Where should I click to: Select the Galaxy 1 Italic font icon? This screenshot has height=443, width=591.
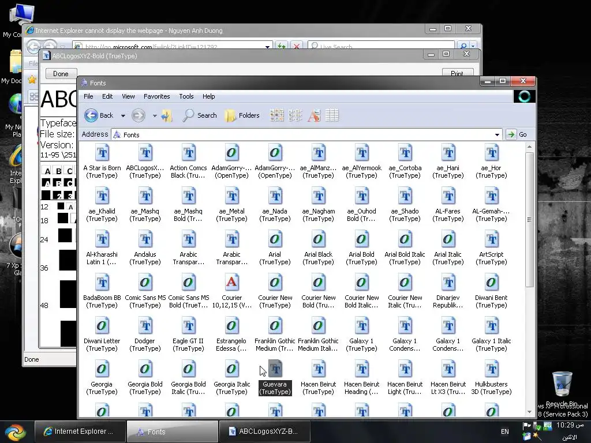coord(492,326)
